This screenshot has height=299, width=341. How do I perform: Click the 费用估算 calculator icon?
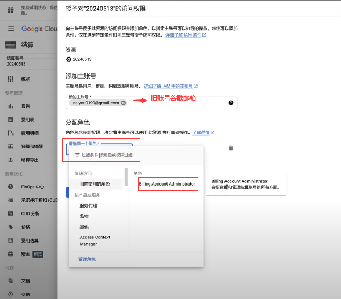[10, 240]
